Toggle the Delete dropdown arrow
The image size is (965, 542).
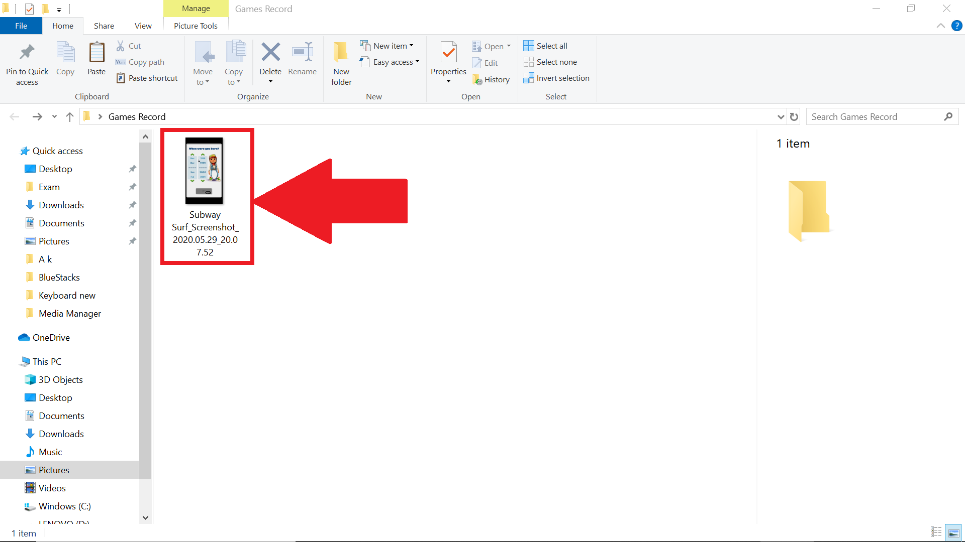tap(270, 82)
